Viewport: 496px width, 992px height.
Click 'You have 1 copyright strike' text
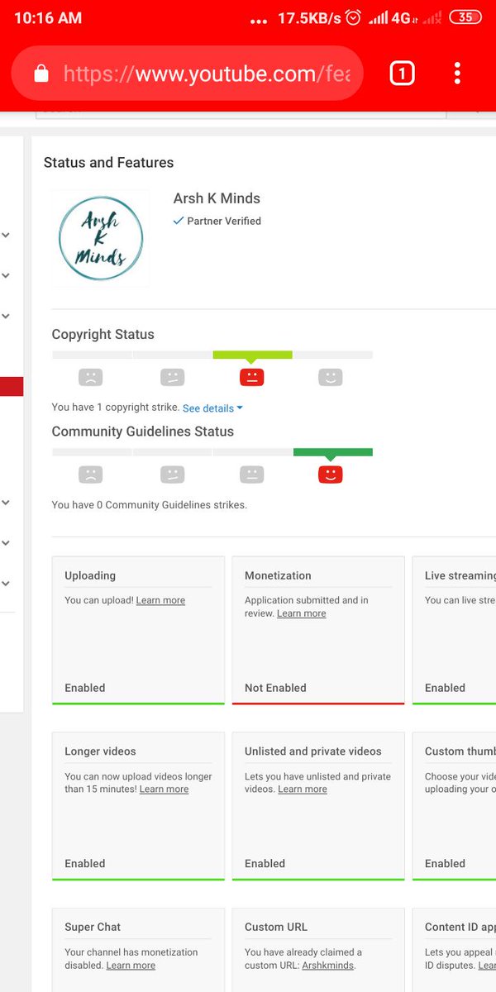click(x=116, y=408)
